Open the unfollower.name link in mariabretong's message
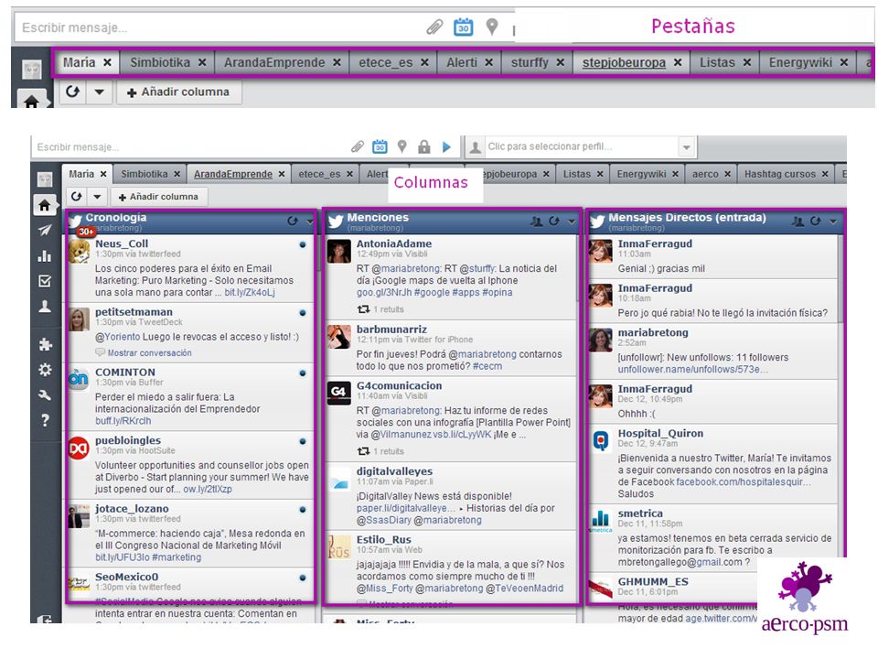This screenshot has height=659, width=878. (692, 369)
